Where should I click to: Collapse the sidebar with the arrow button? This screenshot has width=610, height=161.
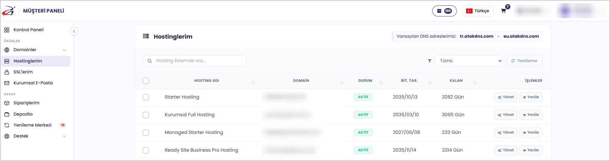pyautogui.click(x=74, y=31)
